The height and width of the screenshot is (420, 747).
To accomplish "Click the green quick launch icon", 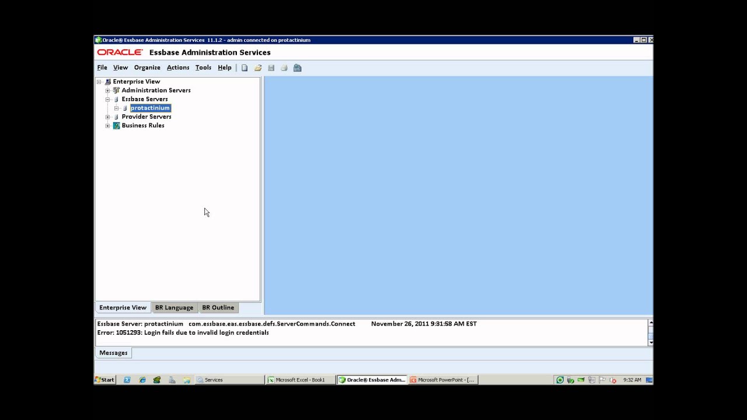I will click(x=157, y=380).
